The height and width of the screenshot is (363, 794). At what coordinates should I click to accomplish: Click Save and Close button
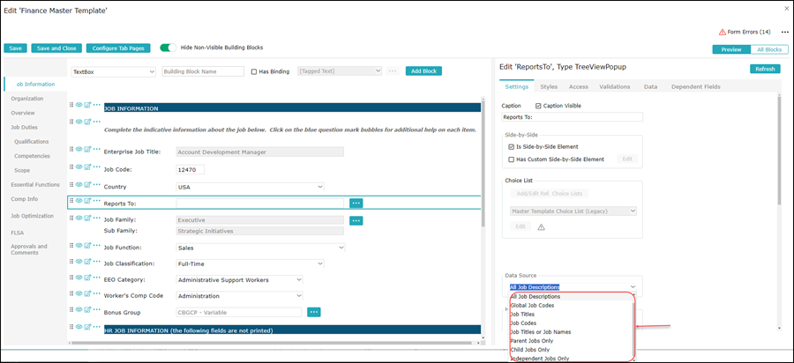pyautogui.click(x=56, y=48)
